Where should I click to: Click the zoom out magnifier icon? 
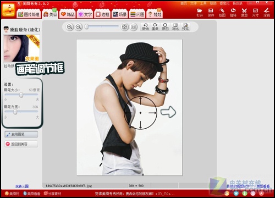pyautogui.click(x=79, y=27)
